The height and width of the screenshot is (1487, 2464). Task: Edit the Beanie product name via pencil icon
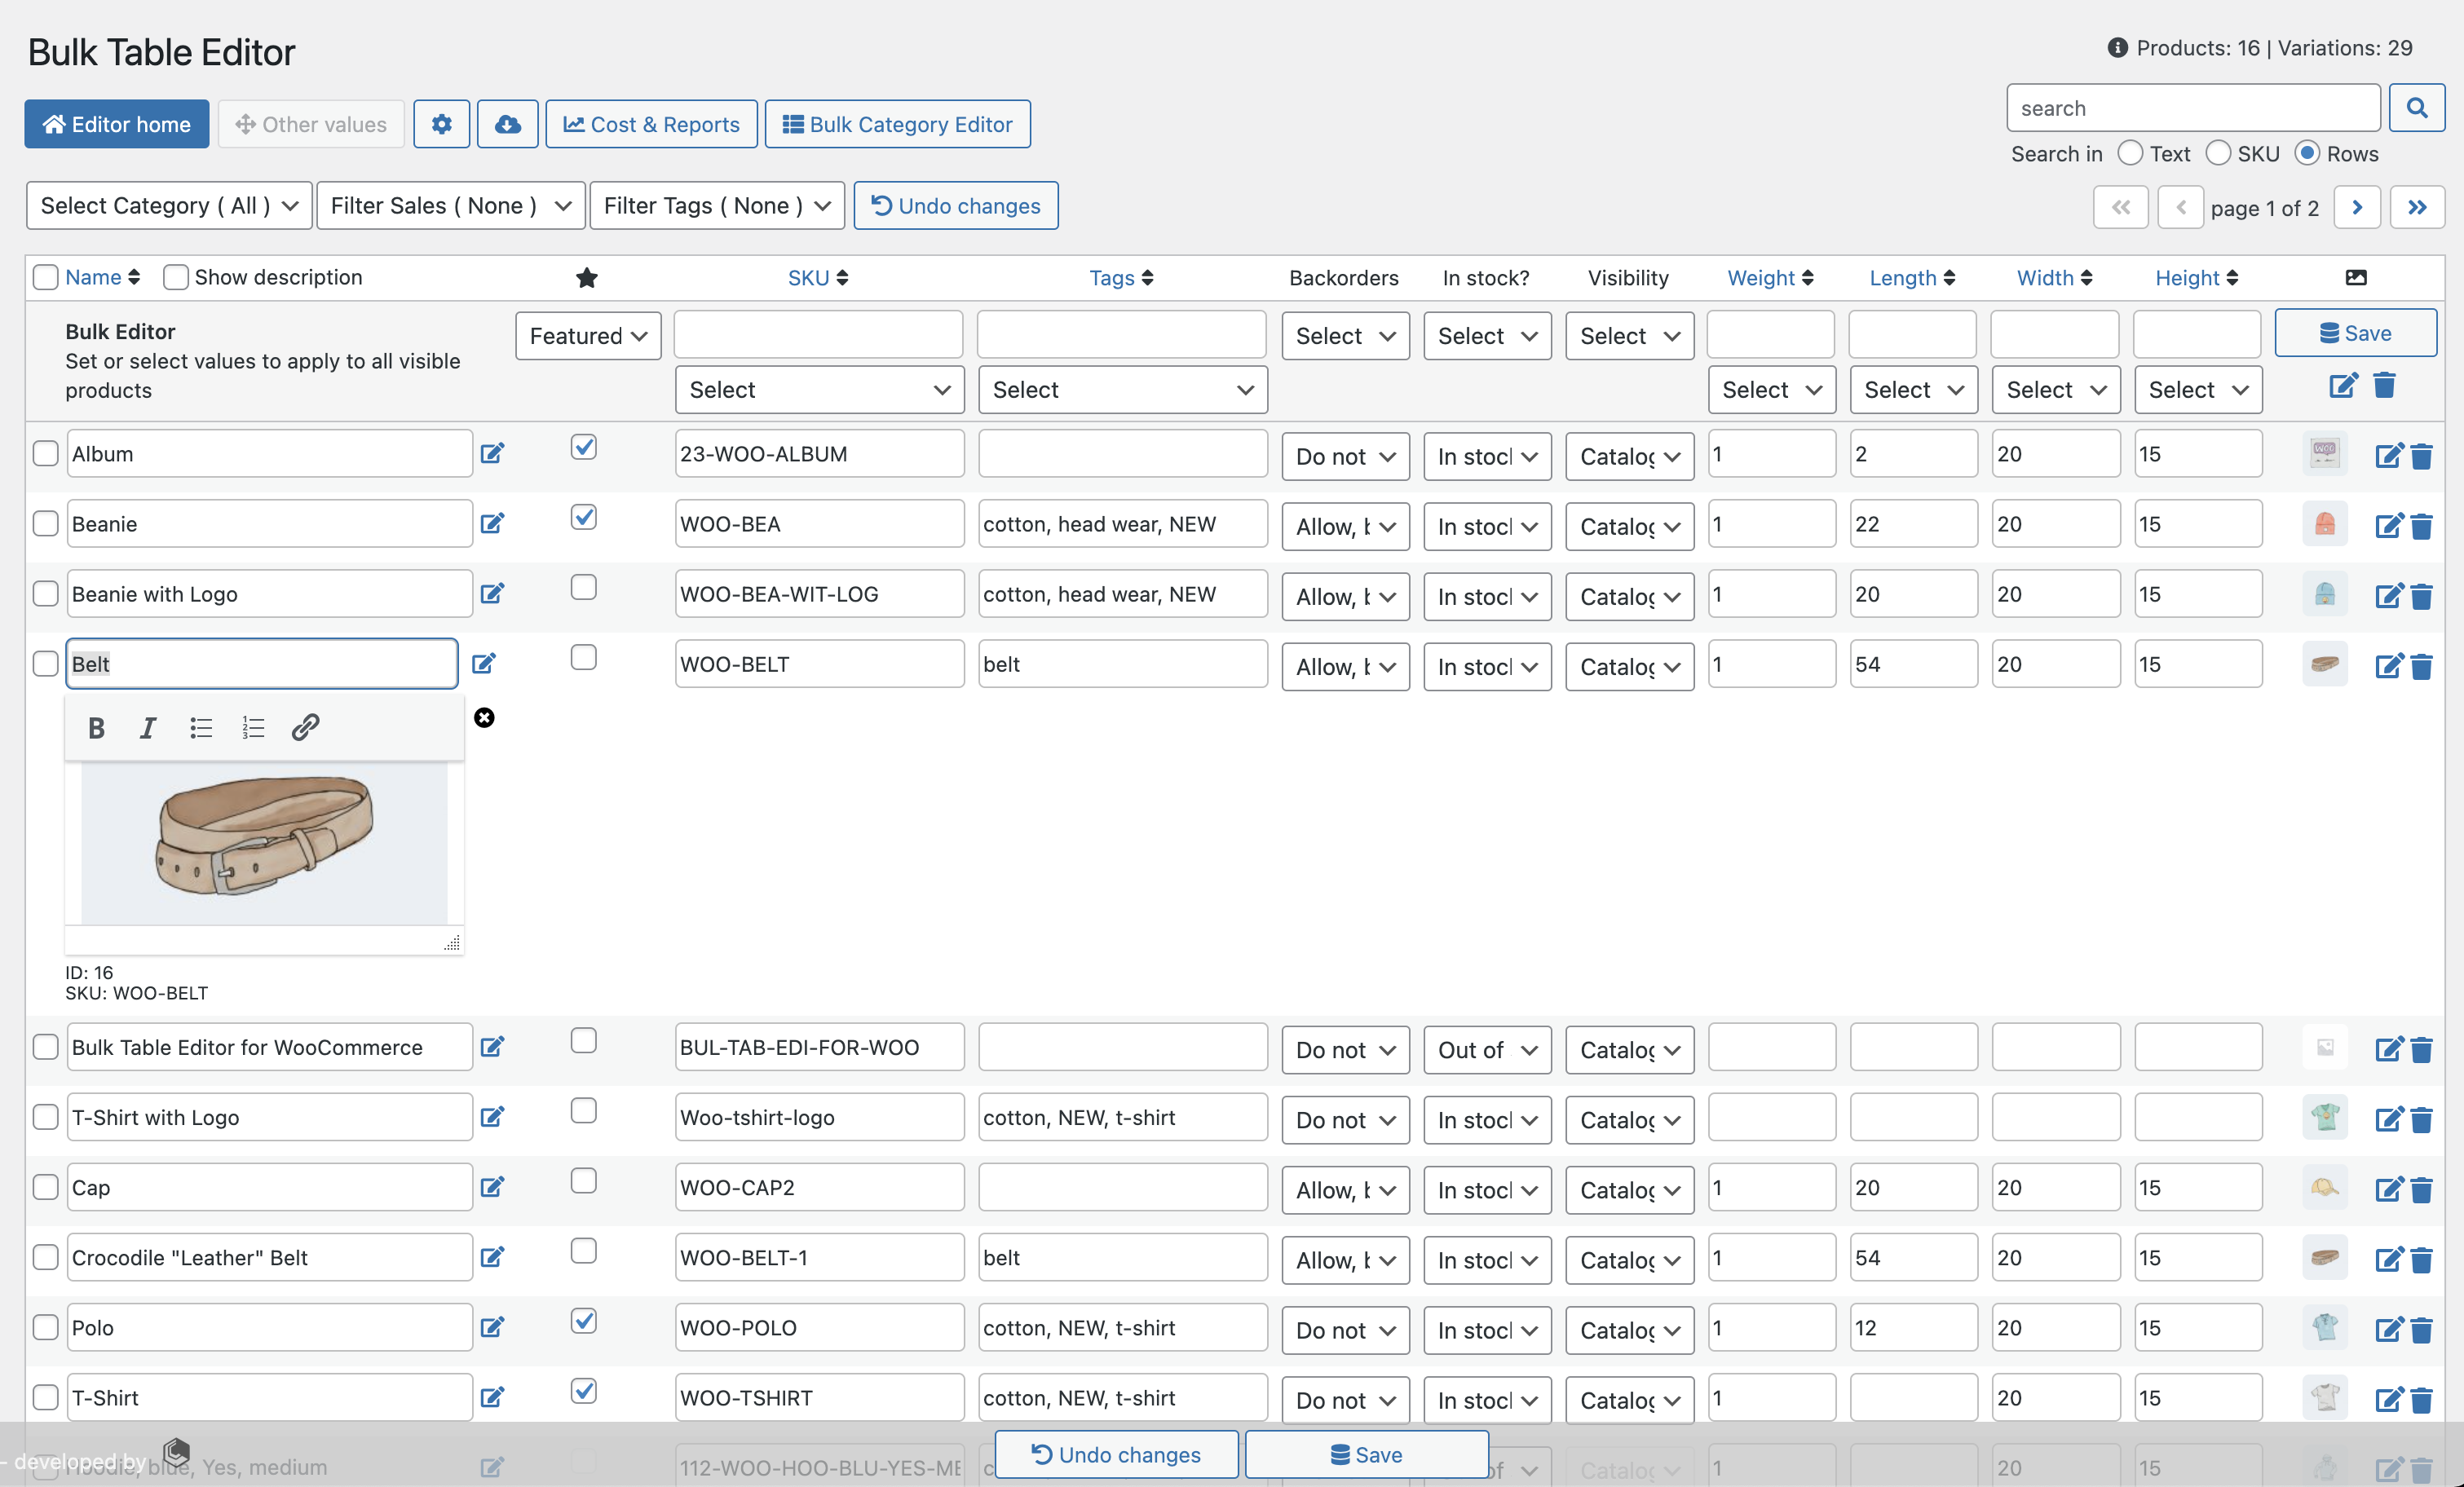(x=491, y=523)
